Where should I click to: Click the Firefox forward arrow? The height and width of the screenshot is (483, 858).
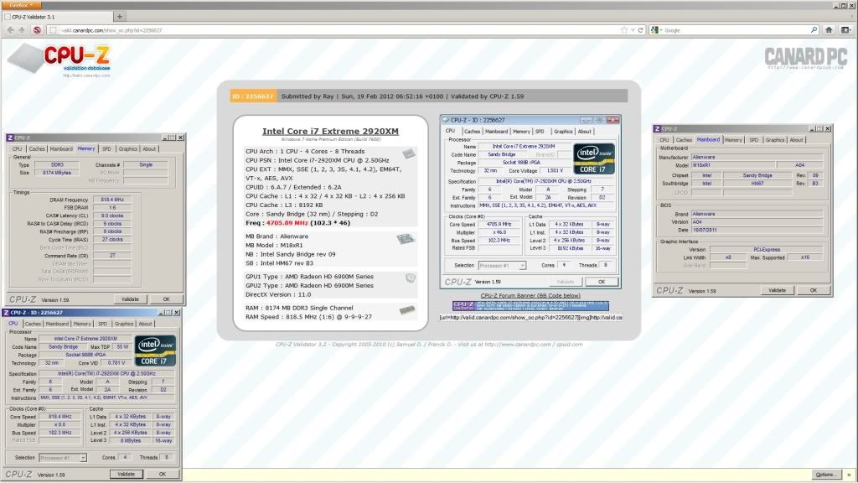(22, 30)
